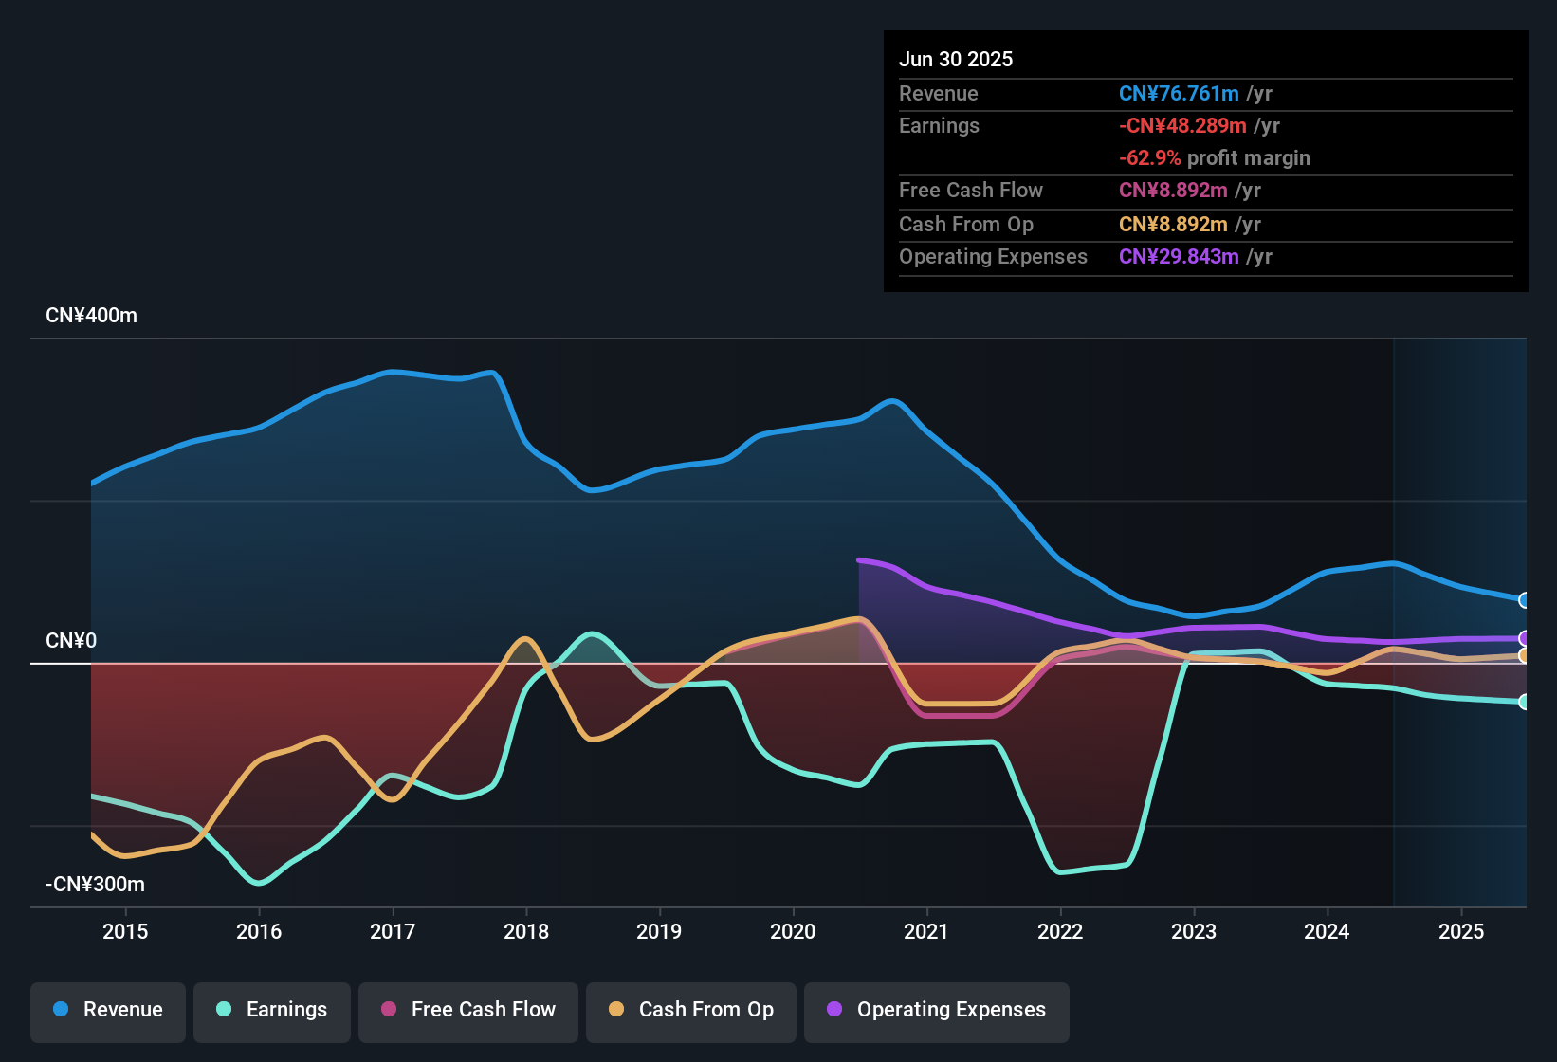Toggle the Revenue series visibility
This screenshot has height=1062, width=1557.
pyautogui.click(x=107, y=1011)
